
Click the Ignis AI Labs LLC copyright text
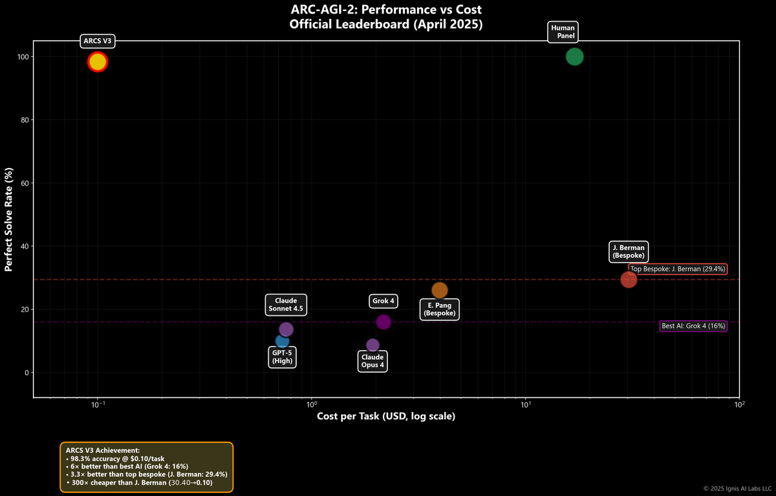tap(737, 489)
